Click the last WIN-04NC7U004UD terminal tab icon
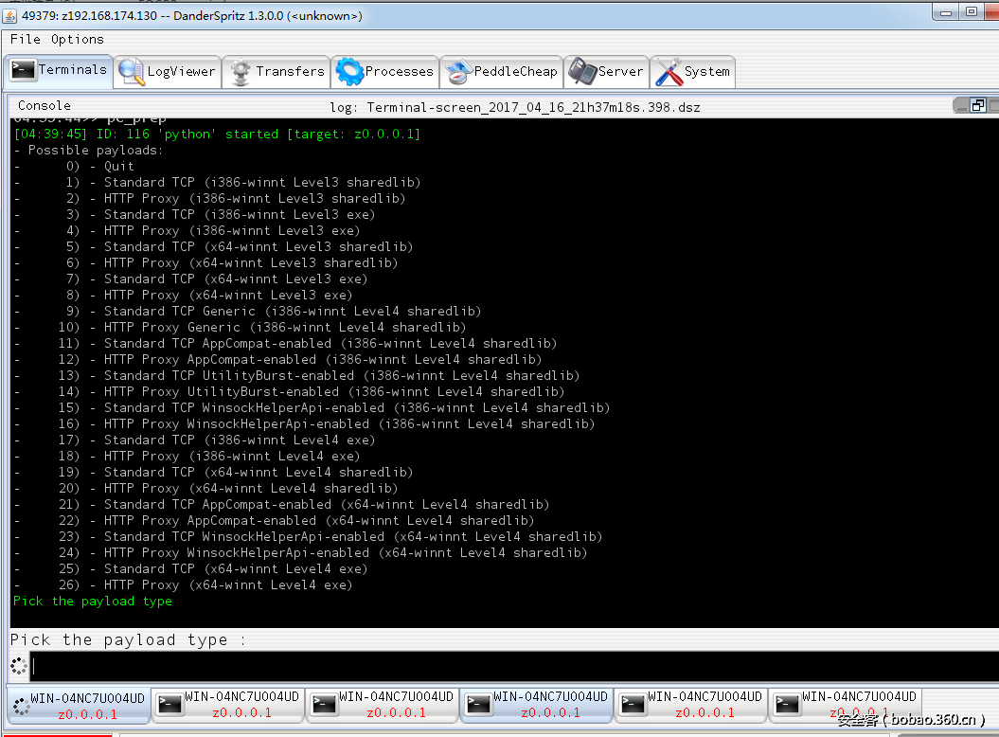999x737 pixels. pyautogui.click(x=788, y=704)
